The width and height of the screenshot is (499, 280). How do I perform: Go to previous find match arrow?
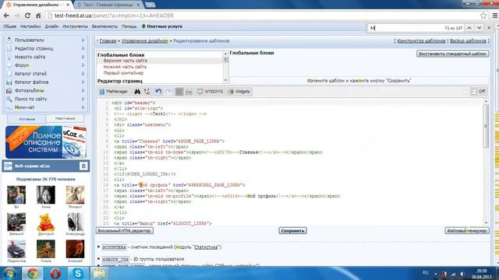point(469,28)
